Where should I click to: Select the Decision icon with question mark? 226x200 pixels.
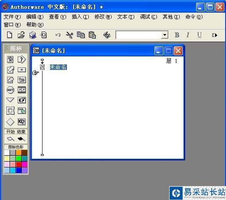(21, 59)
